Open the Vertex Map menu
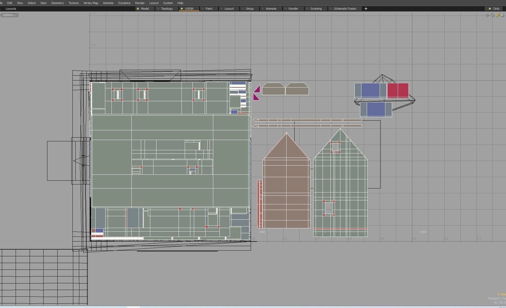 91,3
